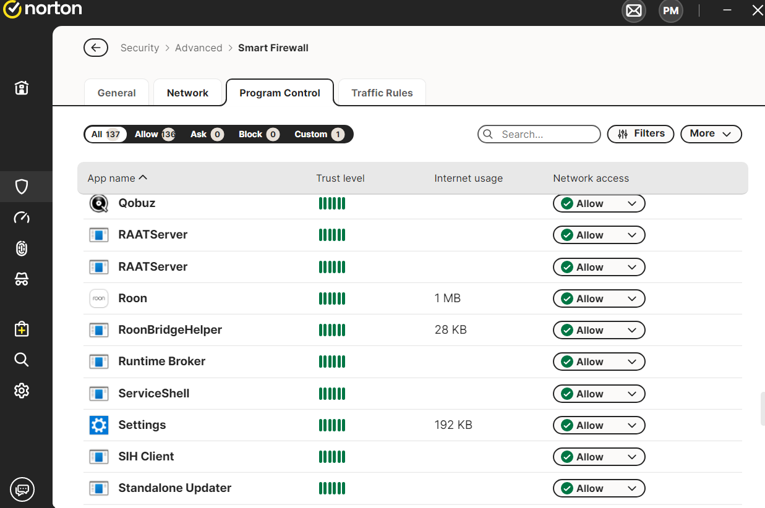
Task: Open Network access dropdown for SIH Client
Action: [x=599, y=457]
